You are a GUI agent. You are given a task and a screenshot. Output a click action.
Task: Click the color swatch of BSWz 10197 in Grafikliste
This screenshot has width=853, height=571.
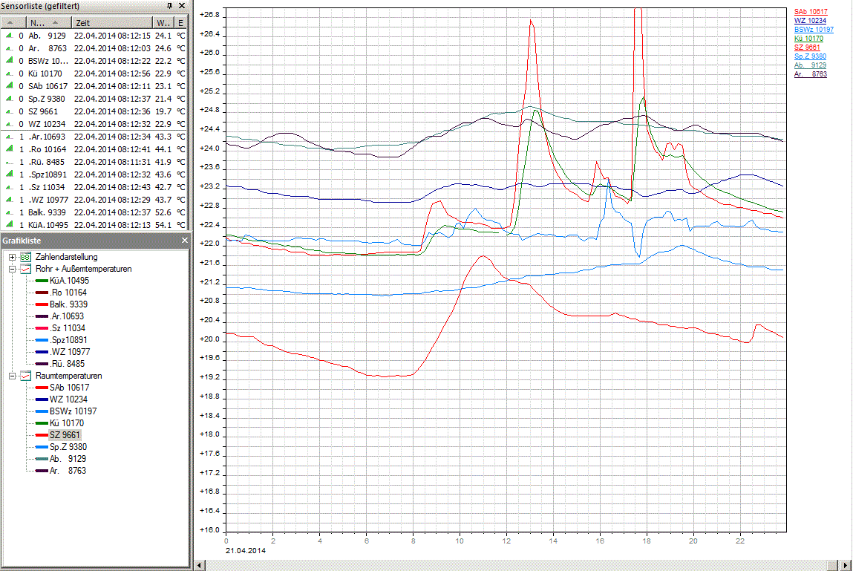(x=42, y=411)
